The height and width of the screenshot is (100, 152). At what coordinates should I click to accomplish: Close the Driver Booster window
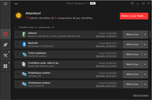point(149,3)
